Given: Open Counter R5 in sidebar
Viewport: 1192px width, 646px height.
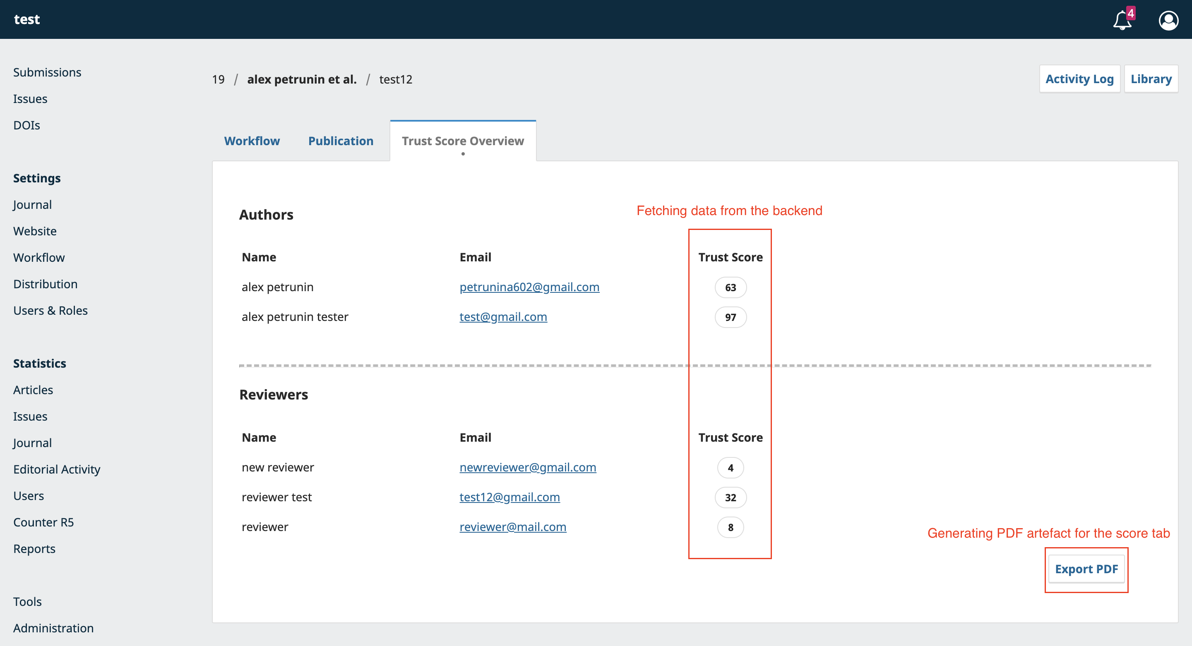Looking at the screenshot, I should pyautogui.click(x=43, y=522).
